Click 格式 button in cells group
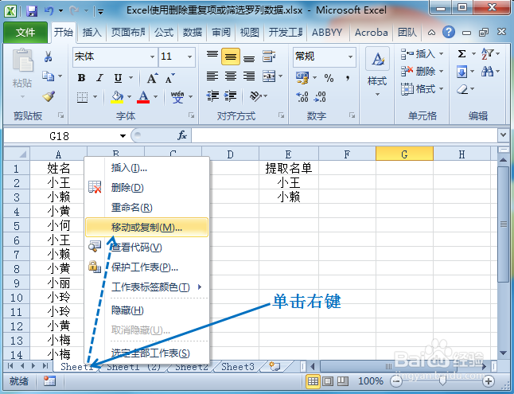 [x=422, y=89]
